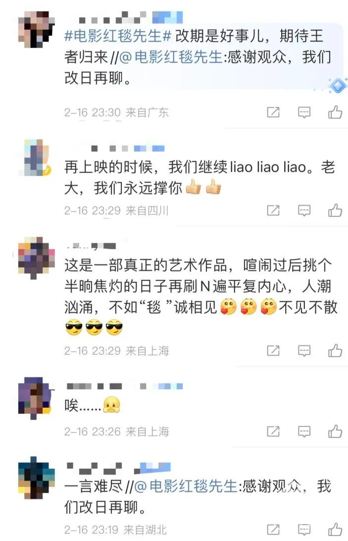Repost the 四川 user's comment
Viewport: 348px width, 541px height.
[273, 211]
